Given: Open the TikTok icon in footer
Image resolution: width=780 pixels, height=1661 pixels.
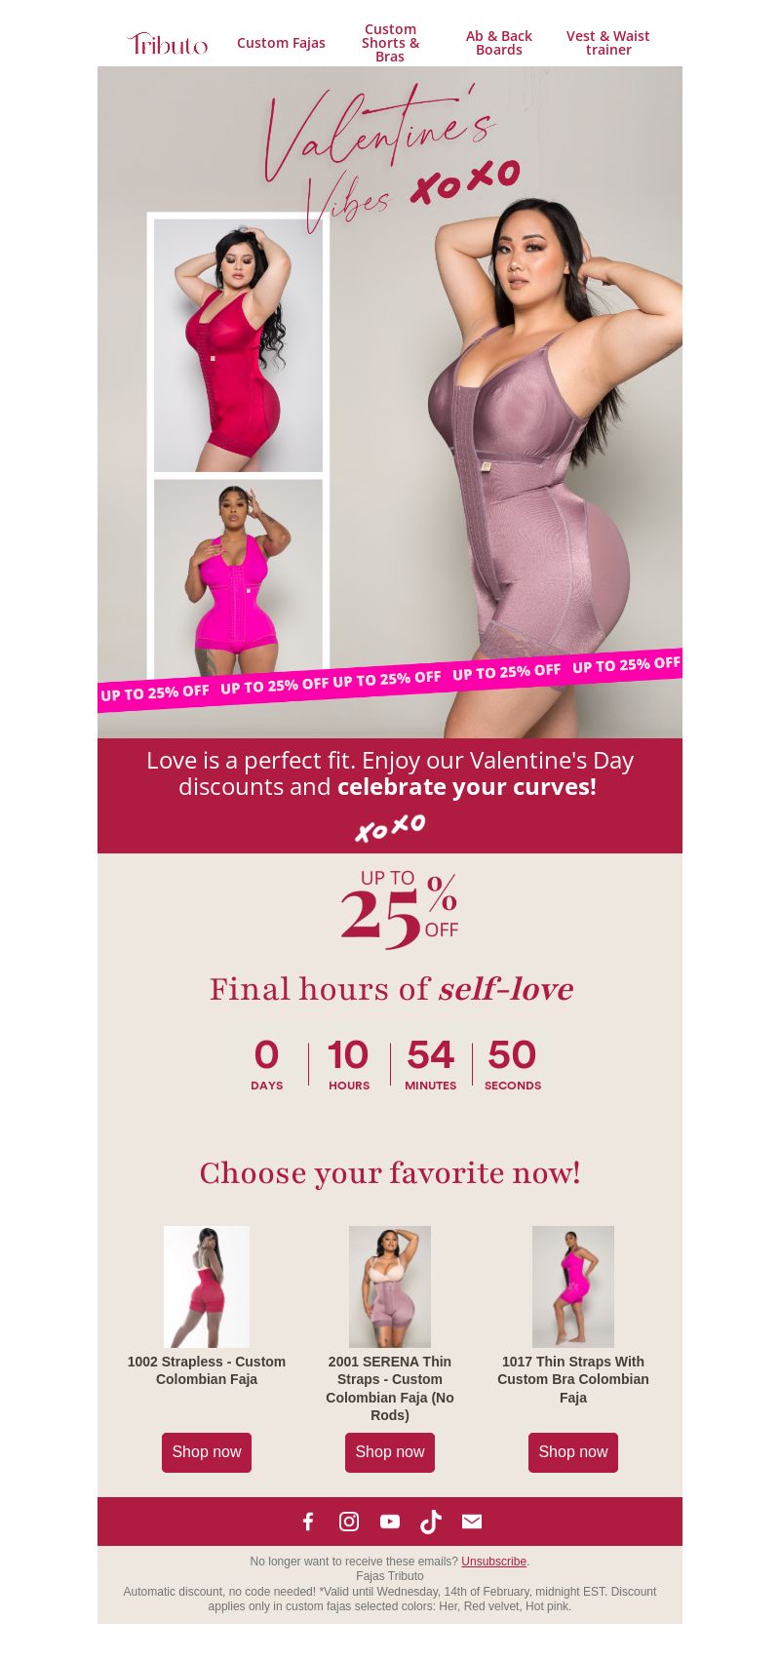Looking at the screenshot, I should click(x=431, y=1522).
